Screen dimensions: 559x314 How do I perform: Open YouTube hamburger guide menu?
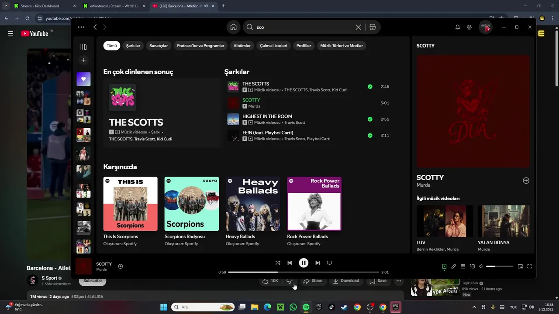click(10, 34)
